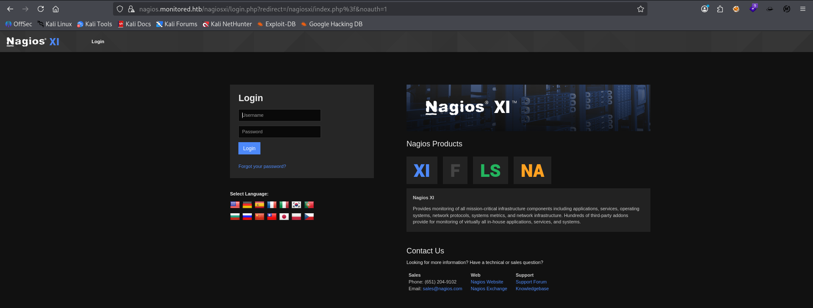
Task: Select the French flag language
Action: [272, 205]
